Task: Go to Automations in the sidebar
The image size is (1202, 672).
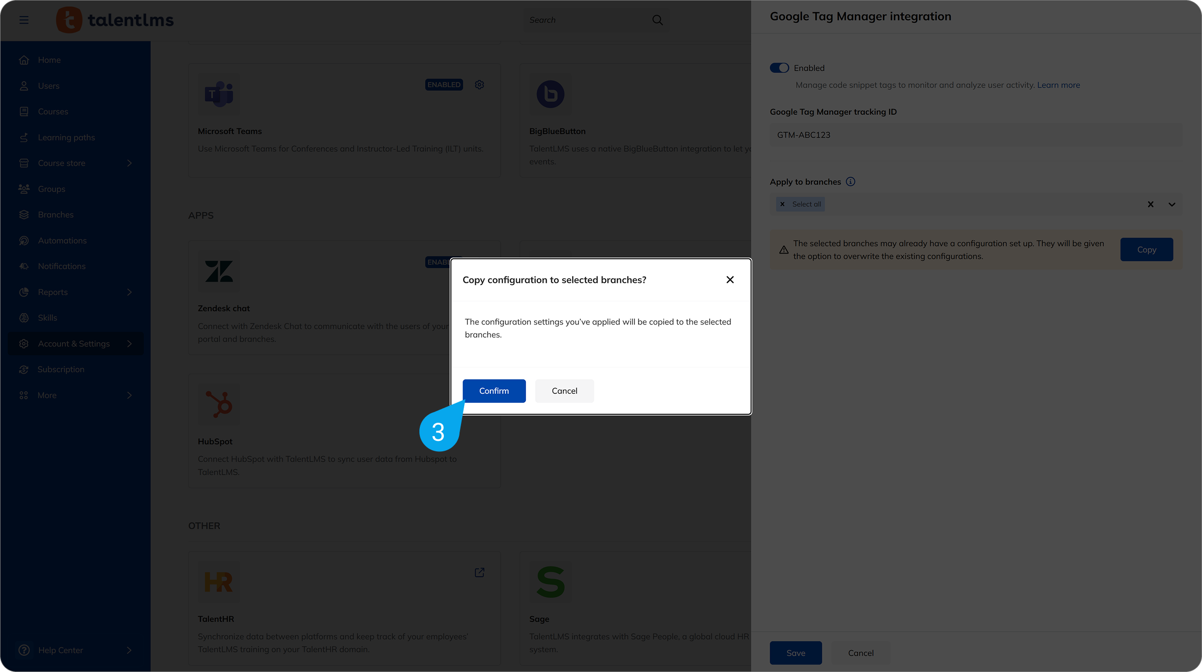Action: coord(62,241)
